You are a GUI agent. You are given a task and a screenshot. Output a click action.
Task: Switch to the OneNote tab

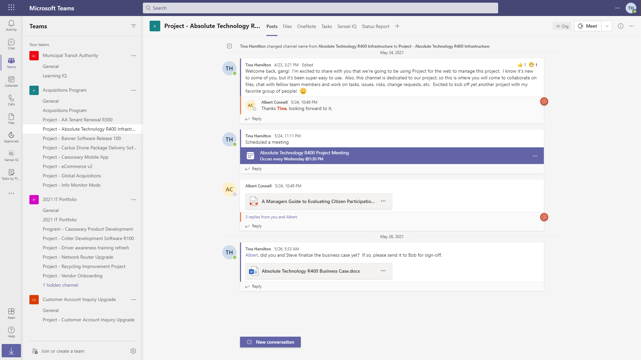pyautogui.click(x=306, y=26)
